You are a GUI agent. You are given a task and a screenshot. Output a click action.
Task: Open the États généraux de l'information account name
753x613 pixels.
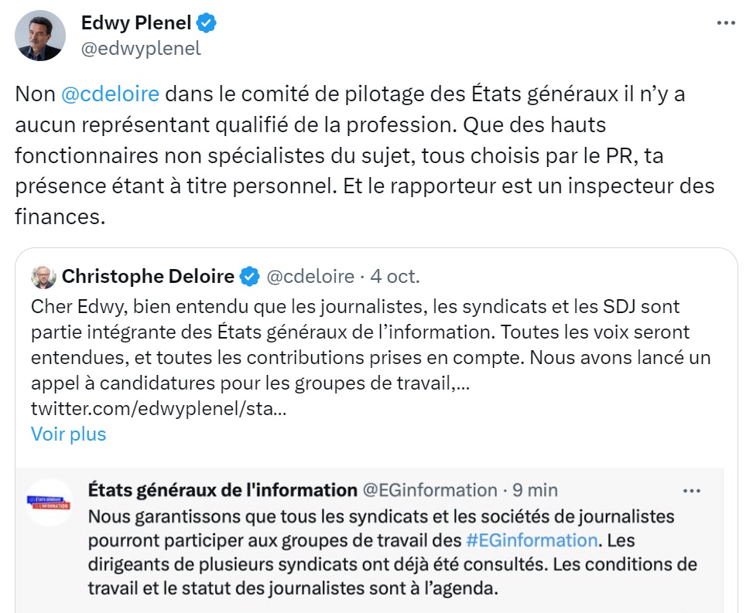(x=223, y=490)
